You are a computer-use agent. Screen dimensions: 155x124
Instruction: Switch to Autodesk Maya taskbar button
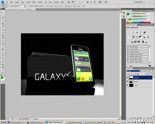(x=36, y=122)
